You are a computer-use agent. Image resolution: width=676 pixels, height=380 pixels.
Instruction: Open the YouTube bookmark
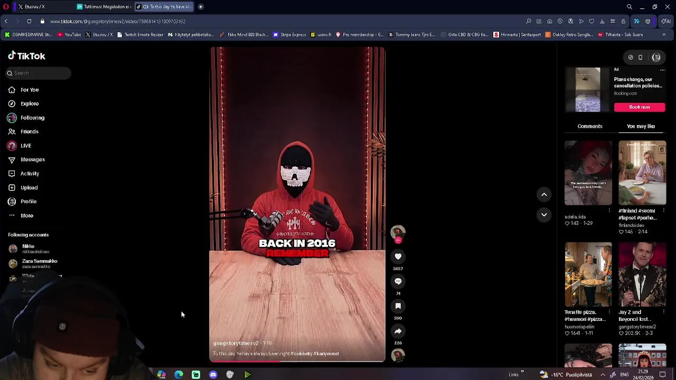[x=69, y=35]
